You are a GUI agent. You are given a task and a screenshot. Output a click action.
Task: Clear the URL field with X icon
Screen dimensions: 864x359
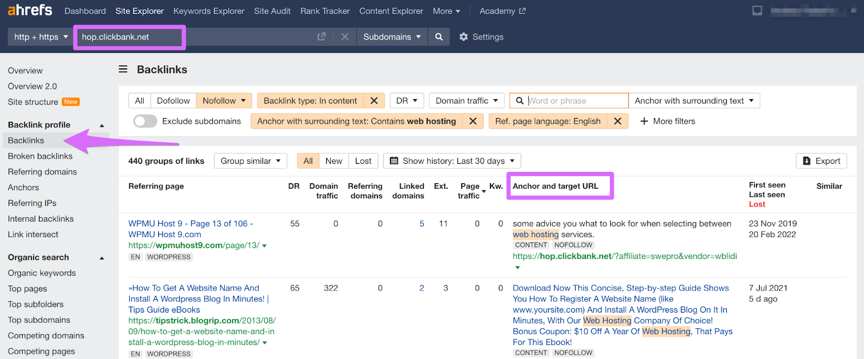click(x=345, y=37)
